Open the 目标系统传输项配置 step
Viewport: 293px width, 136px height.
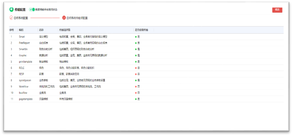(77, 18)
